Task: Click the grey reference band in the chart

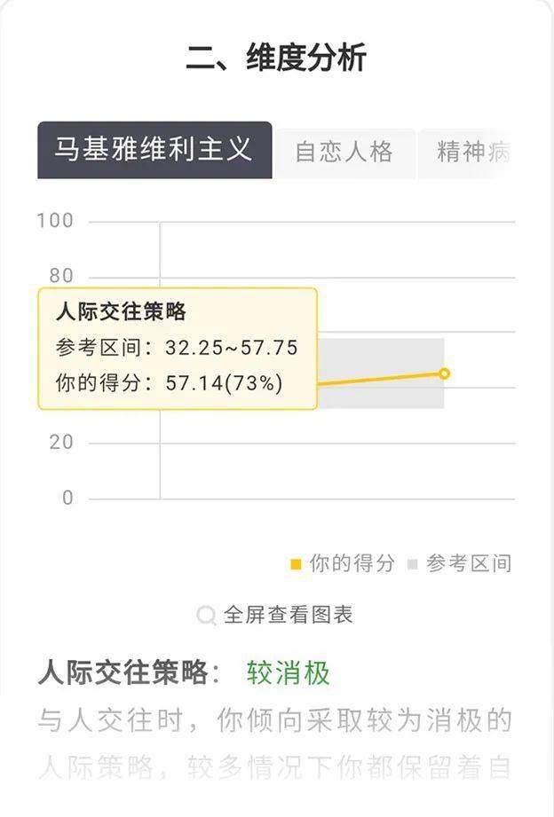Action: 382,395
